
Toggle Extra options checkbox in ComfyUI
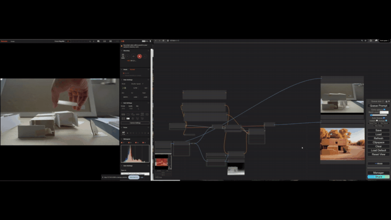coord(384,109)
